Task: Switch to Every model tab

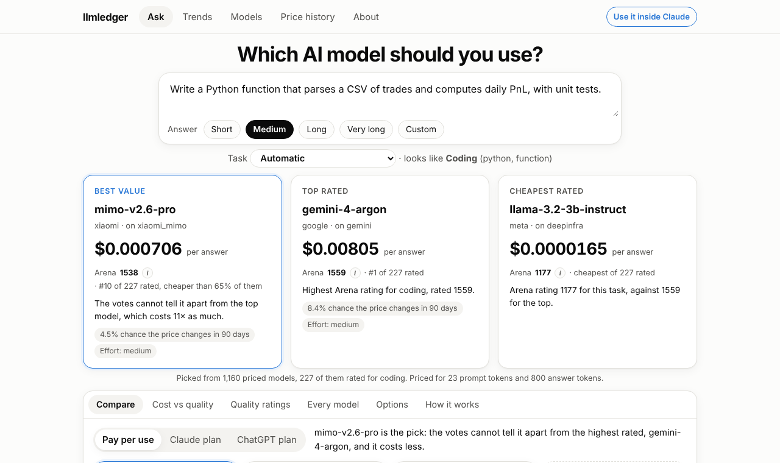Action: [x=333, y=405]
